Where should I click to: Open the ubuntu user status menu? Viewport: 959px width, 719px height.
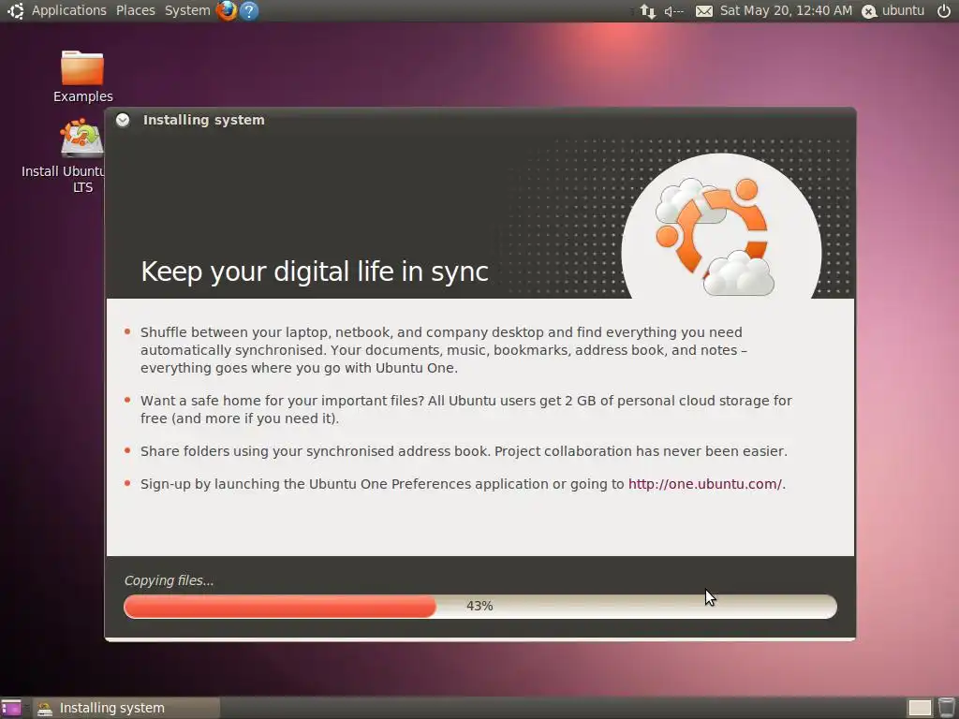pyautogui.click(x=893, y=10)
